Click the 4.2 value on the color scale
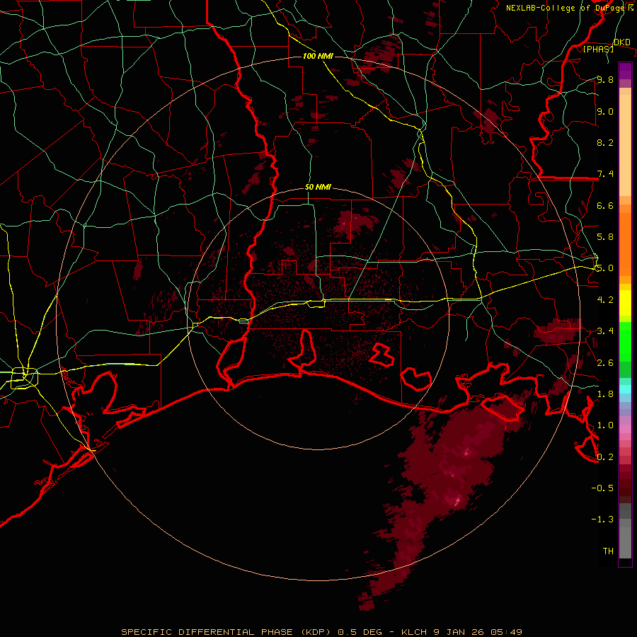Viewport: 637px width, 637px height. (x=605, y=300)
